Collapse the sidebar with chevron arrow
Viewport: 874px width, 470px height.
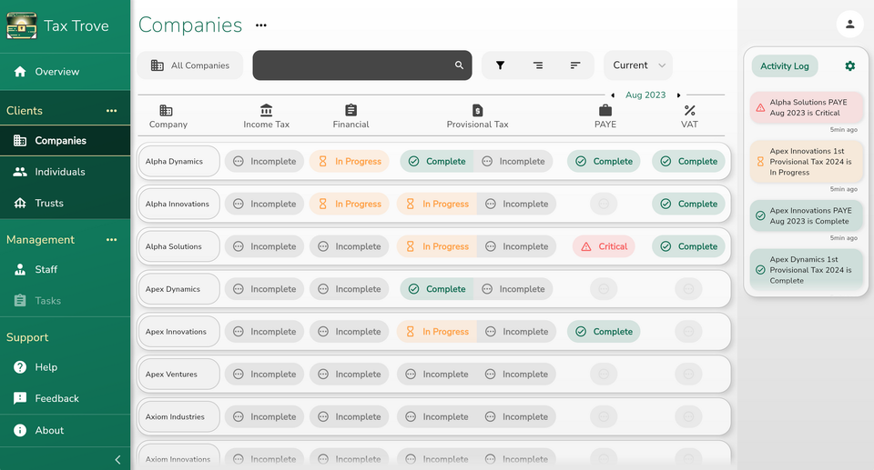click(x=117, y=459)
